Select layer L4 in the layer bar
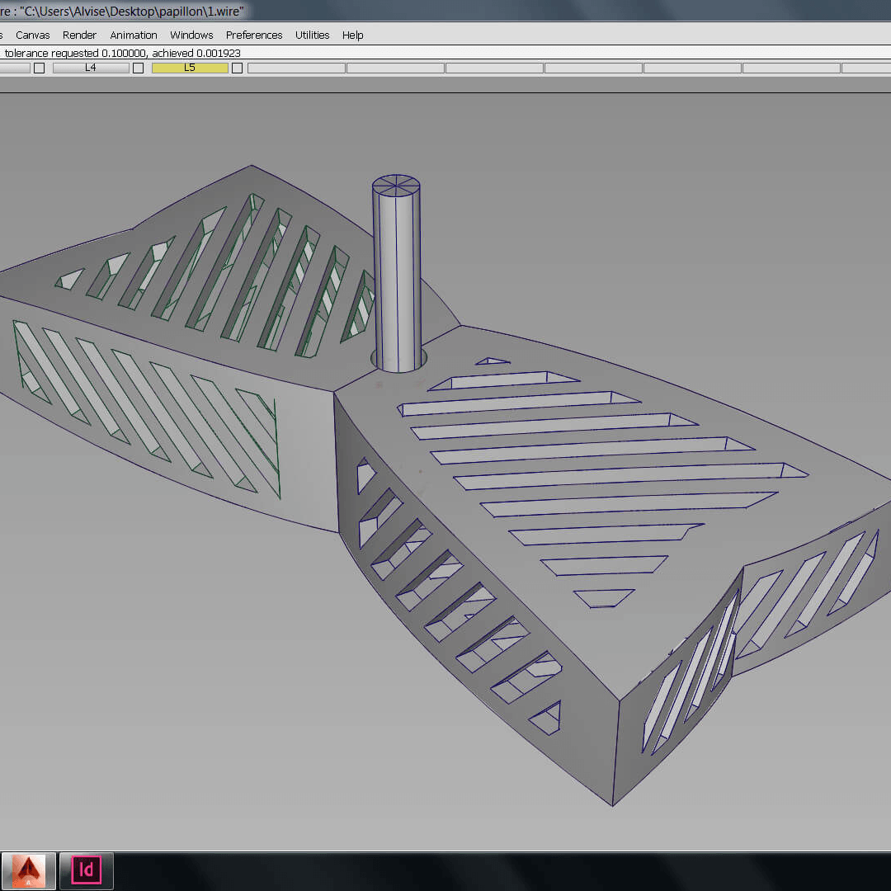The width and height of the screenshot is (891, 891). (x=91, y=68)
